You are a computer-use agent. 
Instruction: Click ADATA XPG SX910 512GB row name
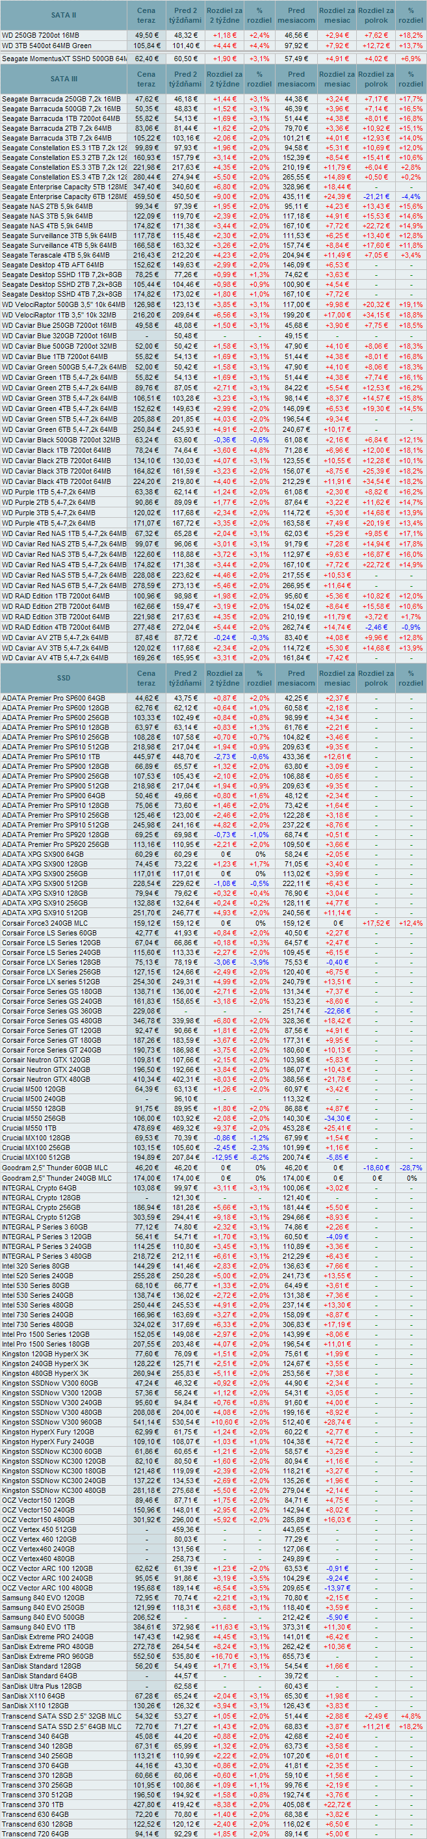click(x=45, y=913)
